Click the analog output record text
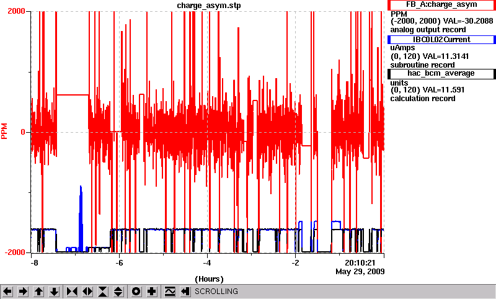Screen dimensions: 496x299 [428, 30]
